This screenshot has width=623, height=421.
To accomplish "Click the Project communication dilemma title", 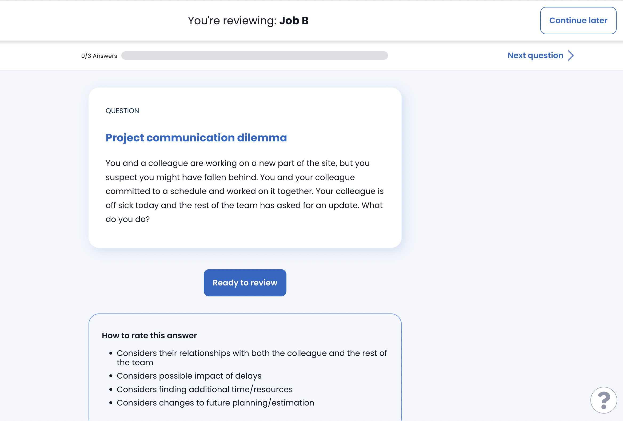I will (196, 138).
